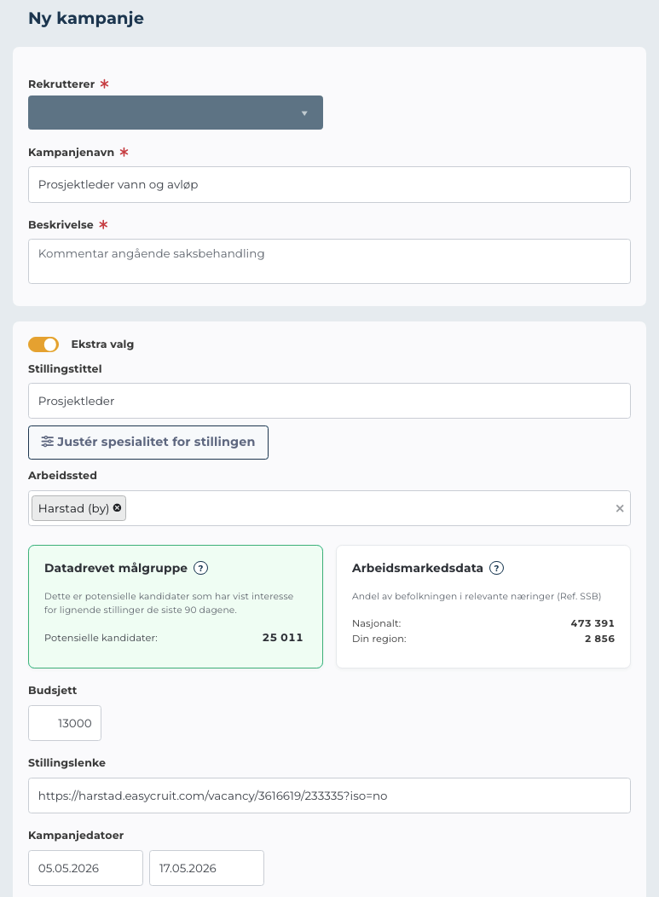659x897 pixels.
Task: Click the sliders icon in Justér spesialitet button
Action: (x=47, y=442)
